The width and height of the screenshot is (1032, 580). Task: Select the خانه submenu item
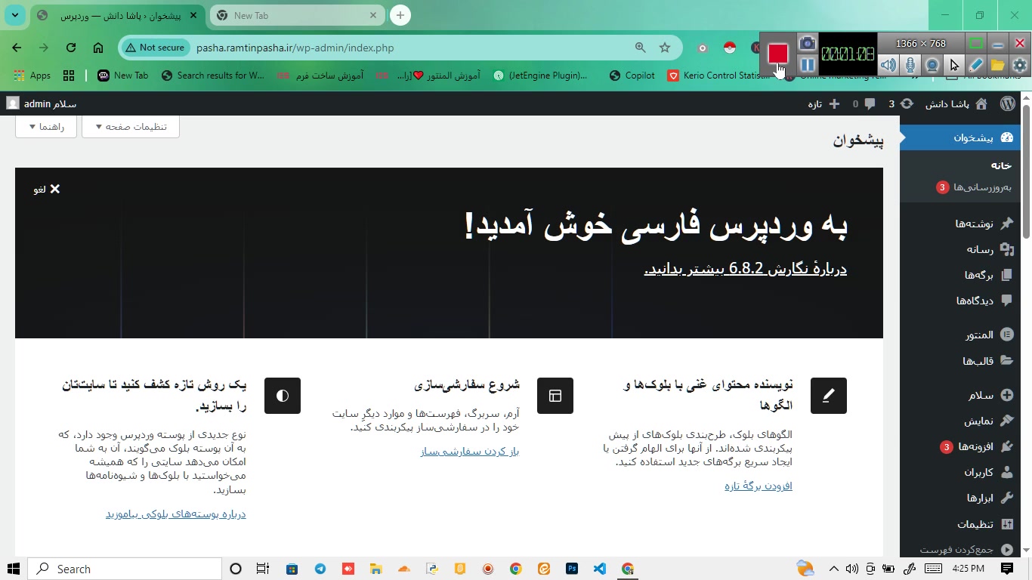(x=1001, y=165)
